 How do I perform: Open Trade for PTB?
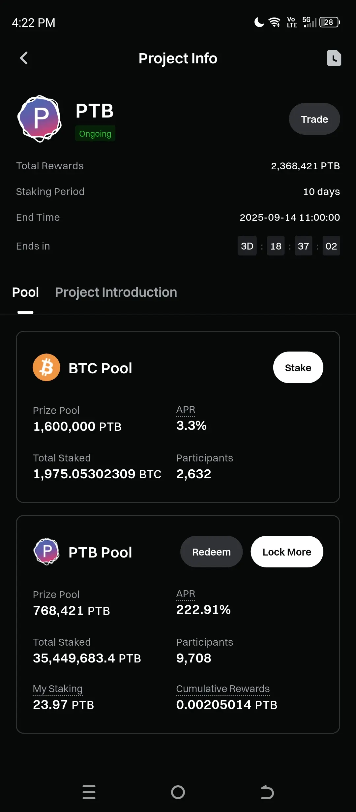pos(314,119)
